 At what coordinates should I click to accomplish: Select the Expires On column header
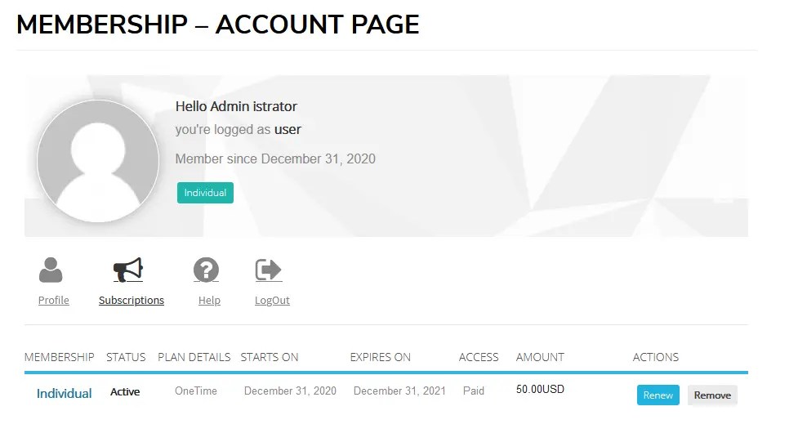381,357
